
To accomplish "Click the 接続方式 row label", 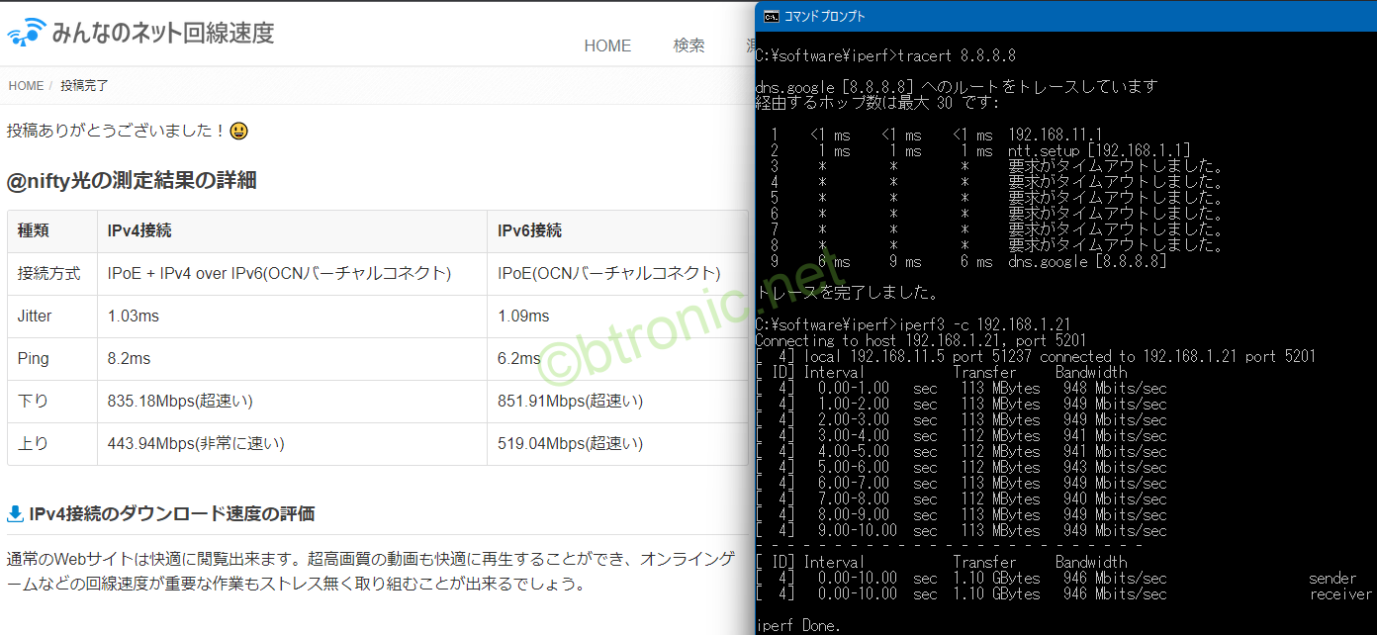I will coord(49,273).
